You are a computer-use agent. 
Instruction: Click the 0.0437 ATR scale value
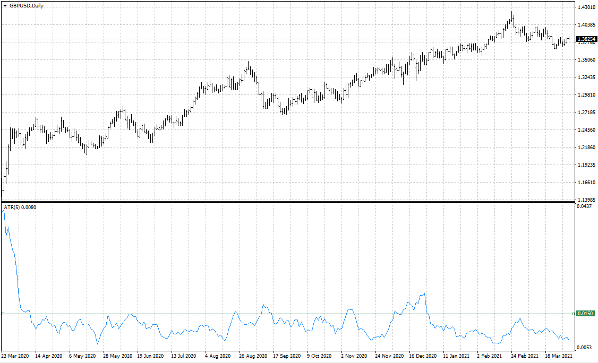click(584, 206)
